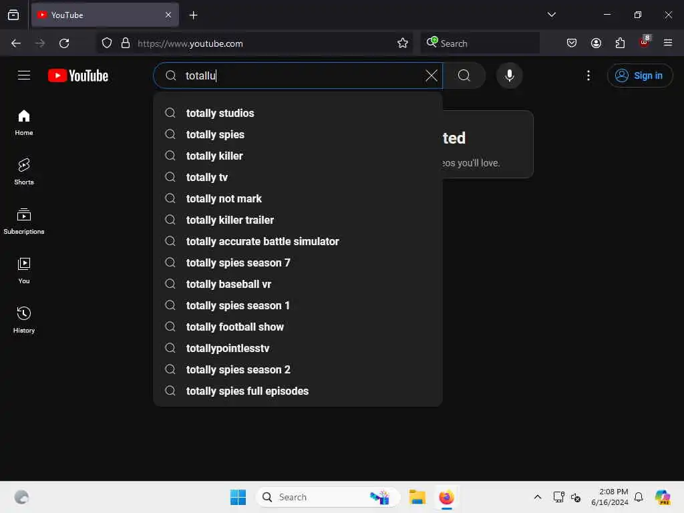Go to Home in the sidebar

click(24, 123)
